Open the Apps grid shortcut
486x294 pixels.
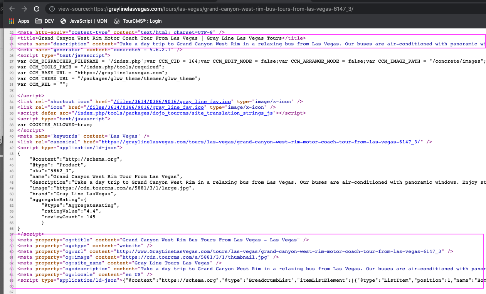tap(19, 21)
